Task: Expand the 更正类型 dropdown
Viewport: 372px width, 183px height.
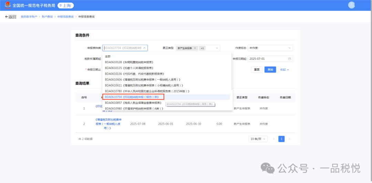Action: coord(217,48)
